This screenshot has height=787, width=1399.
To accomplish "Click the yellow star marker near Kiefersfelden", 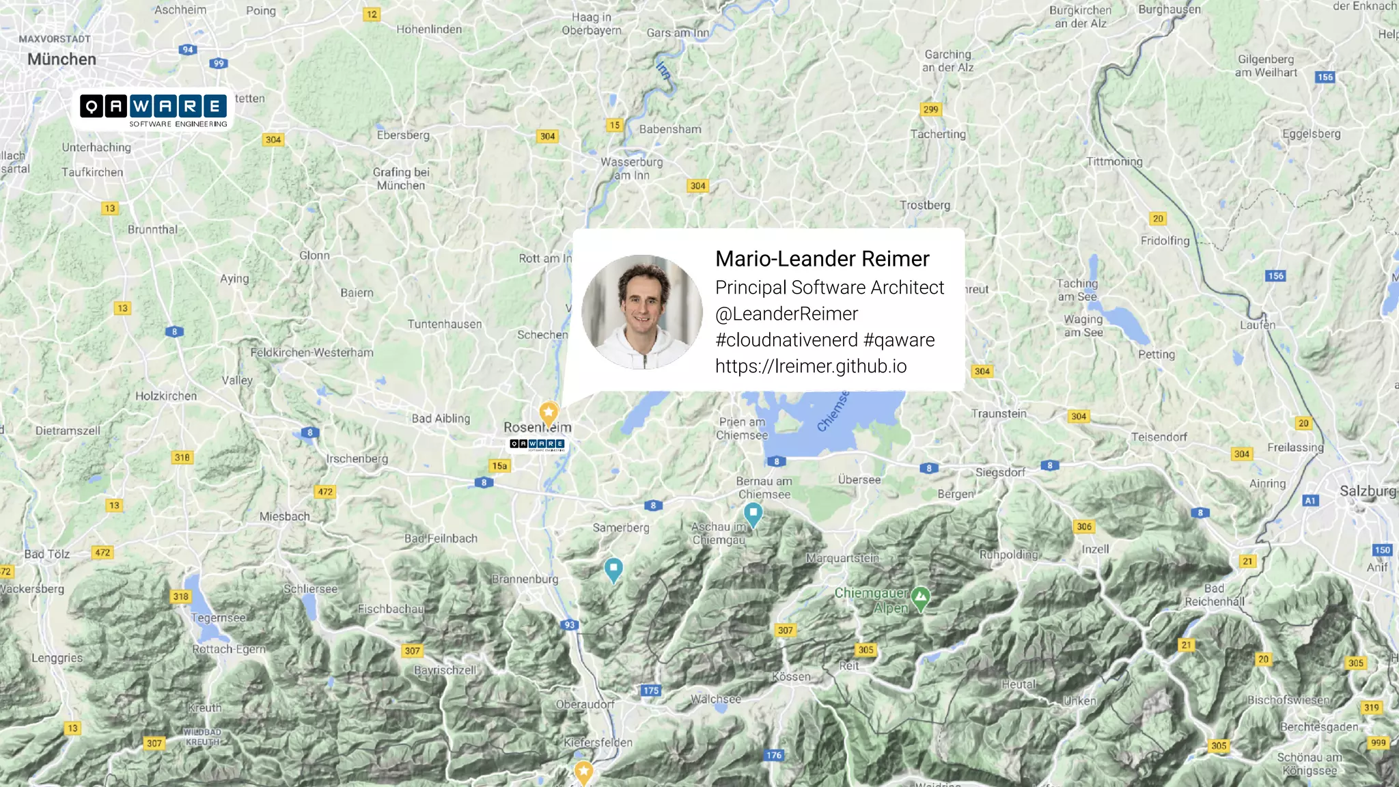I will [x=583, y=772].
